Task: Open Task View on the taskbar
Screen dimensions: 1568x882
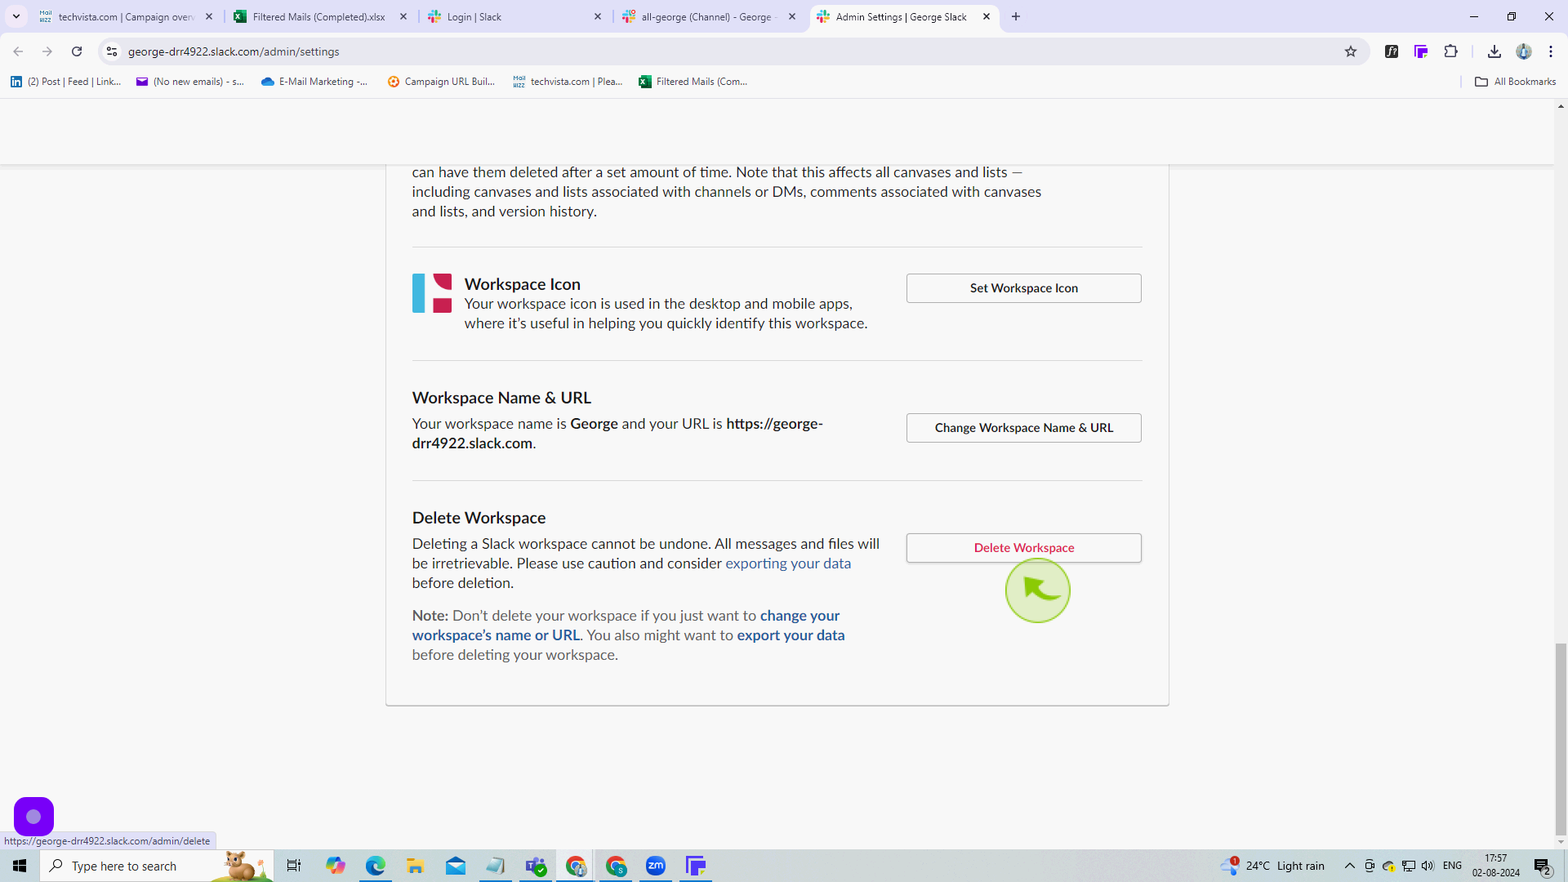Action: click(x=294, y=866)
